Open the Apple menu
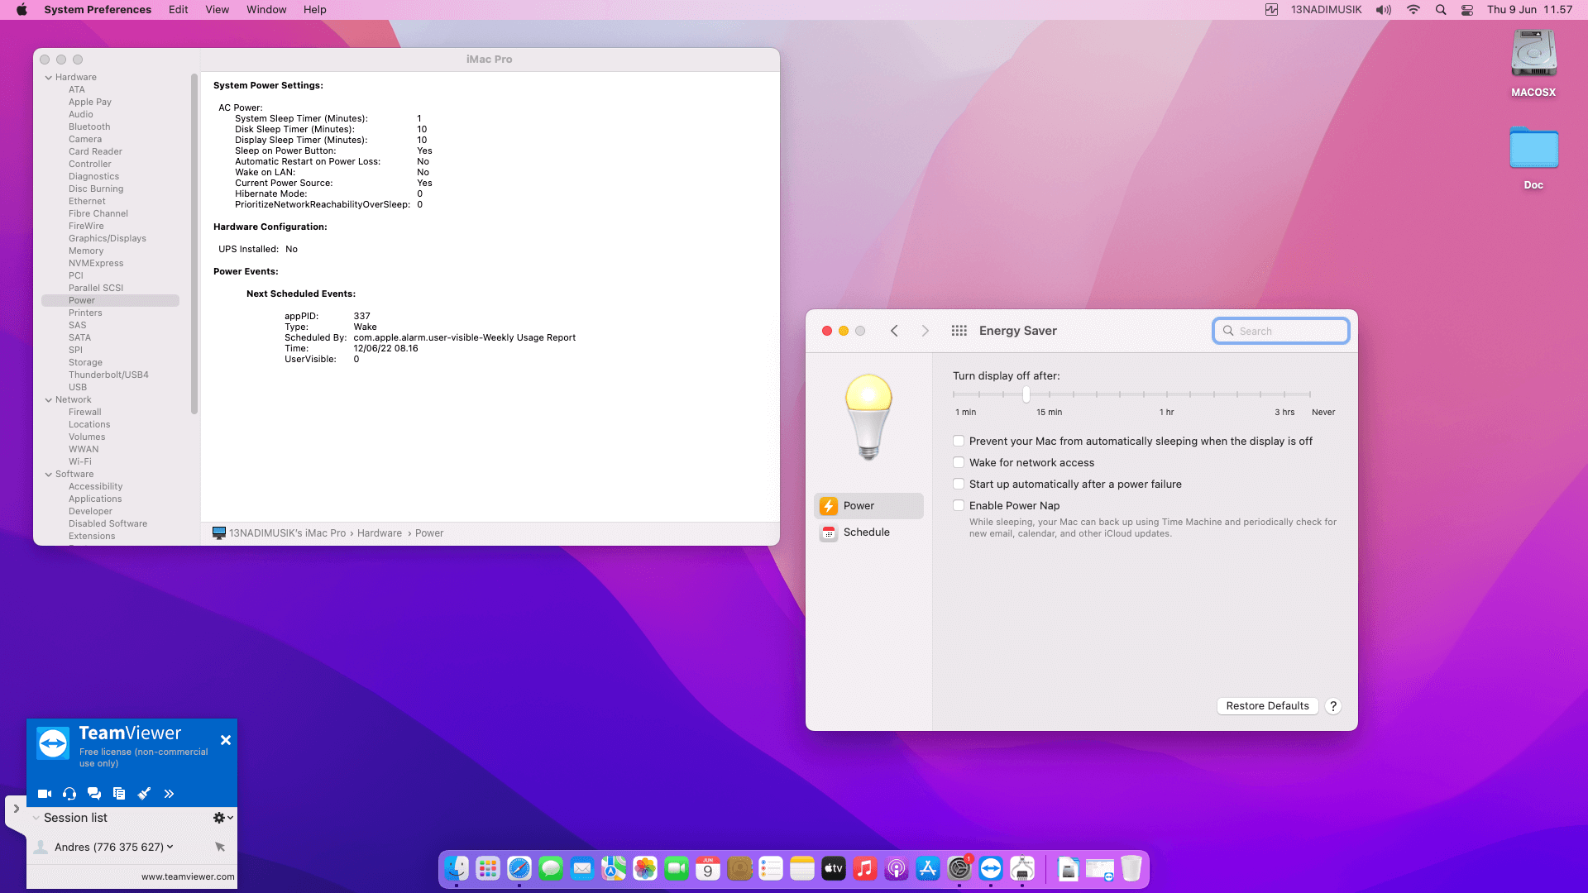 [22, 10]
